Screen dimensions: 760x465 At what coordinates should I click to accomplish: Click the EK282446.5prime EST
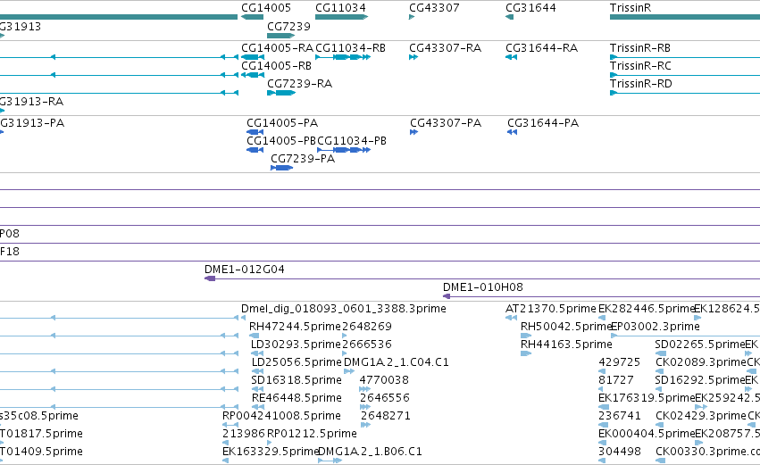(602, 318)
